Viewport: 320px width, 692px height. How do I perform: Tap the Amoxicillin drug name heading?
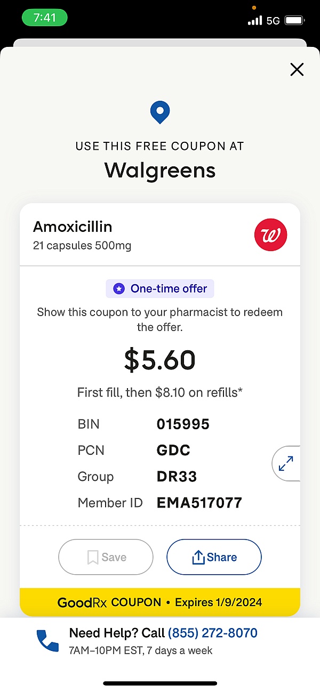click(x=73, y=227)
